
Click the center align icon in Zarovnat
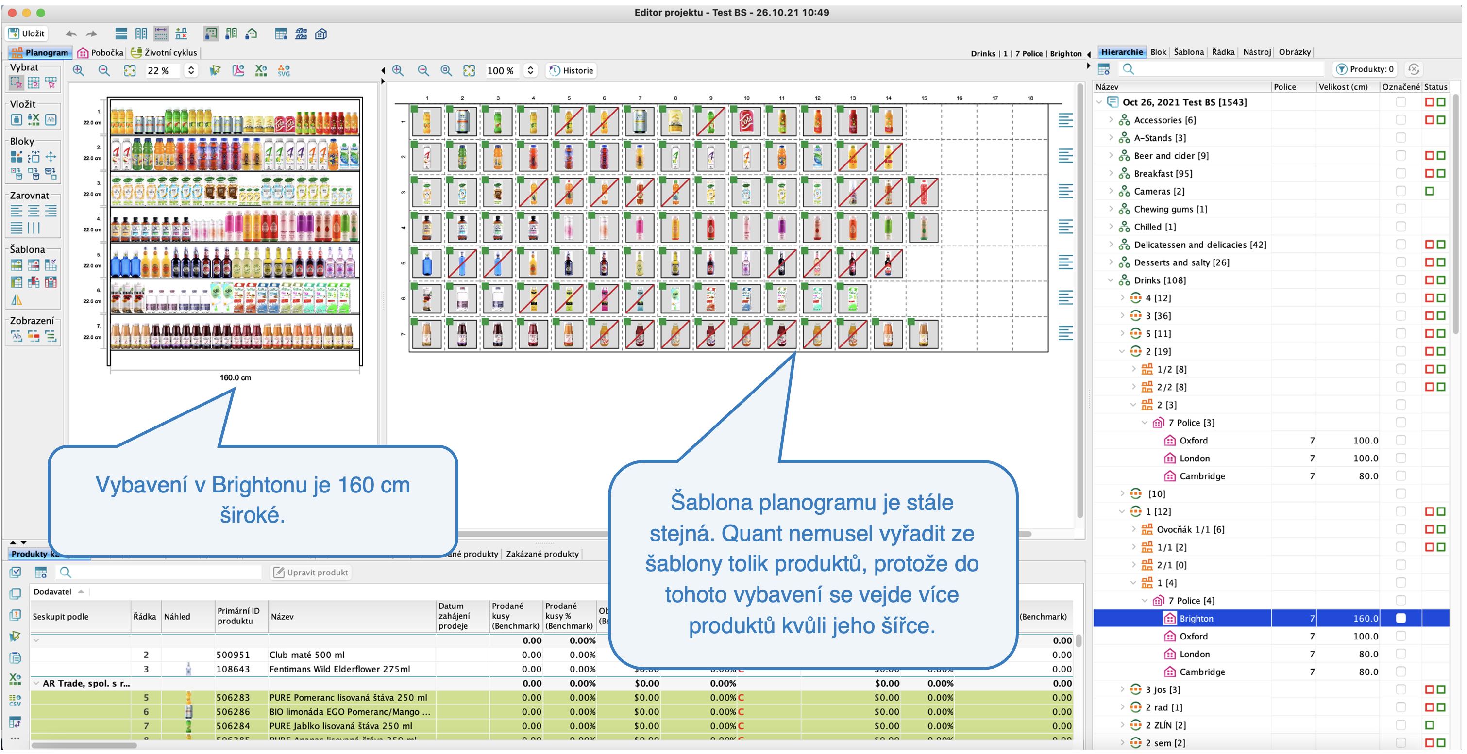click(x=34, y=212)
